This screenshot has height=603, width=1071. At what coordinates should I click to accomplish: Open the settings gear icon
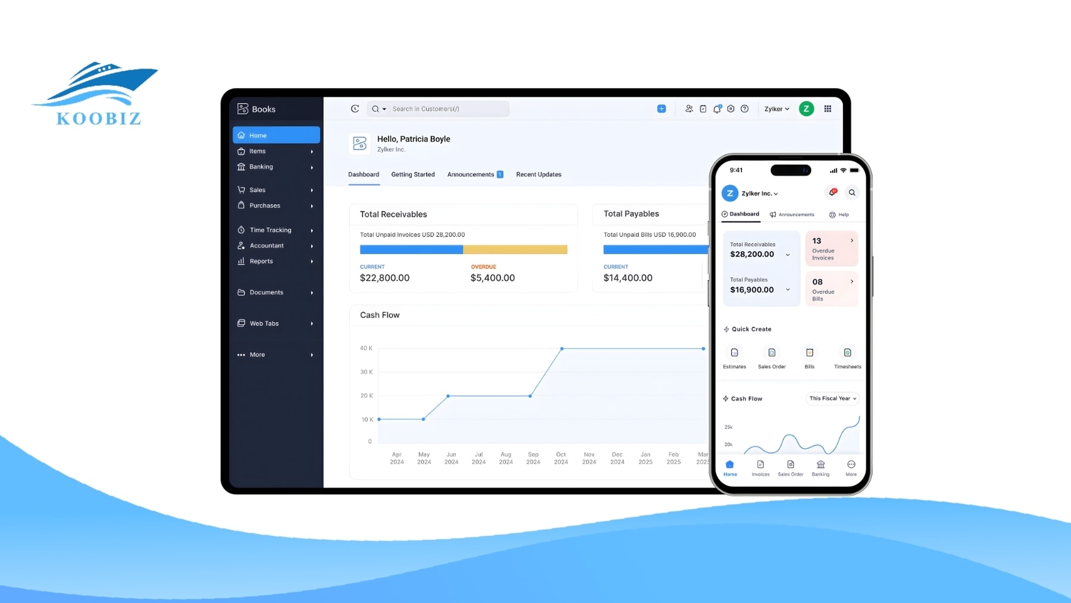(x=731, y=109)
